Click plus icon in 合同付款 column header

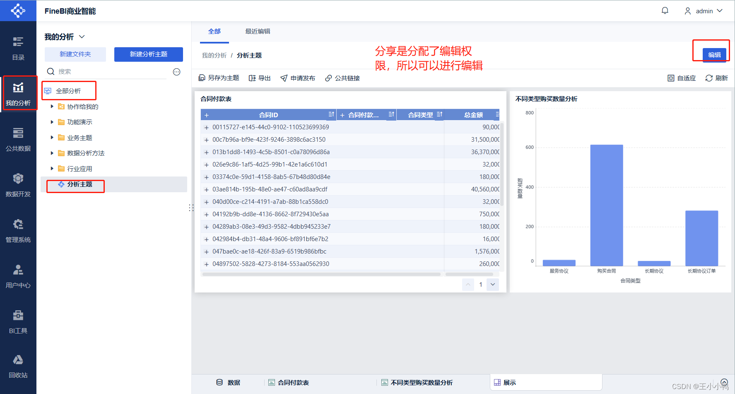tap(342, 115)
